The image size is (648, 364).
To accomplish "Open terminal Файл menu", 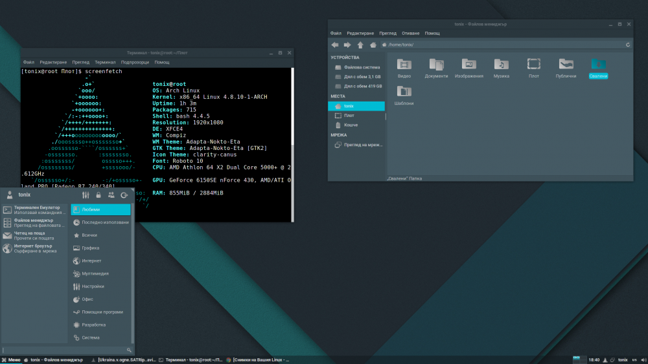I will pos(29,62).
